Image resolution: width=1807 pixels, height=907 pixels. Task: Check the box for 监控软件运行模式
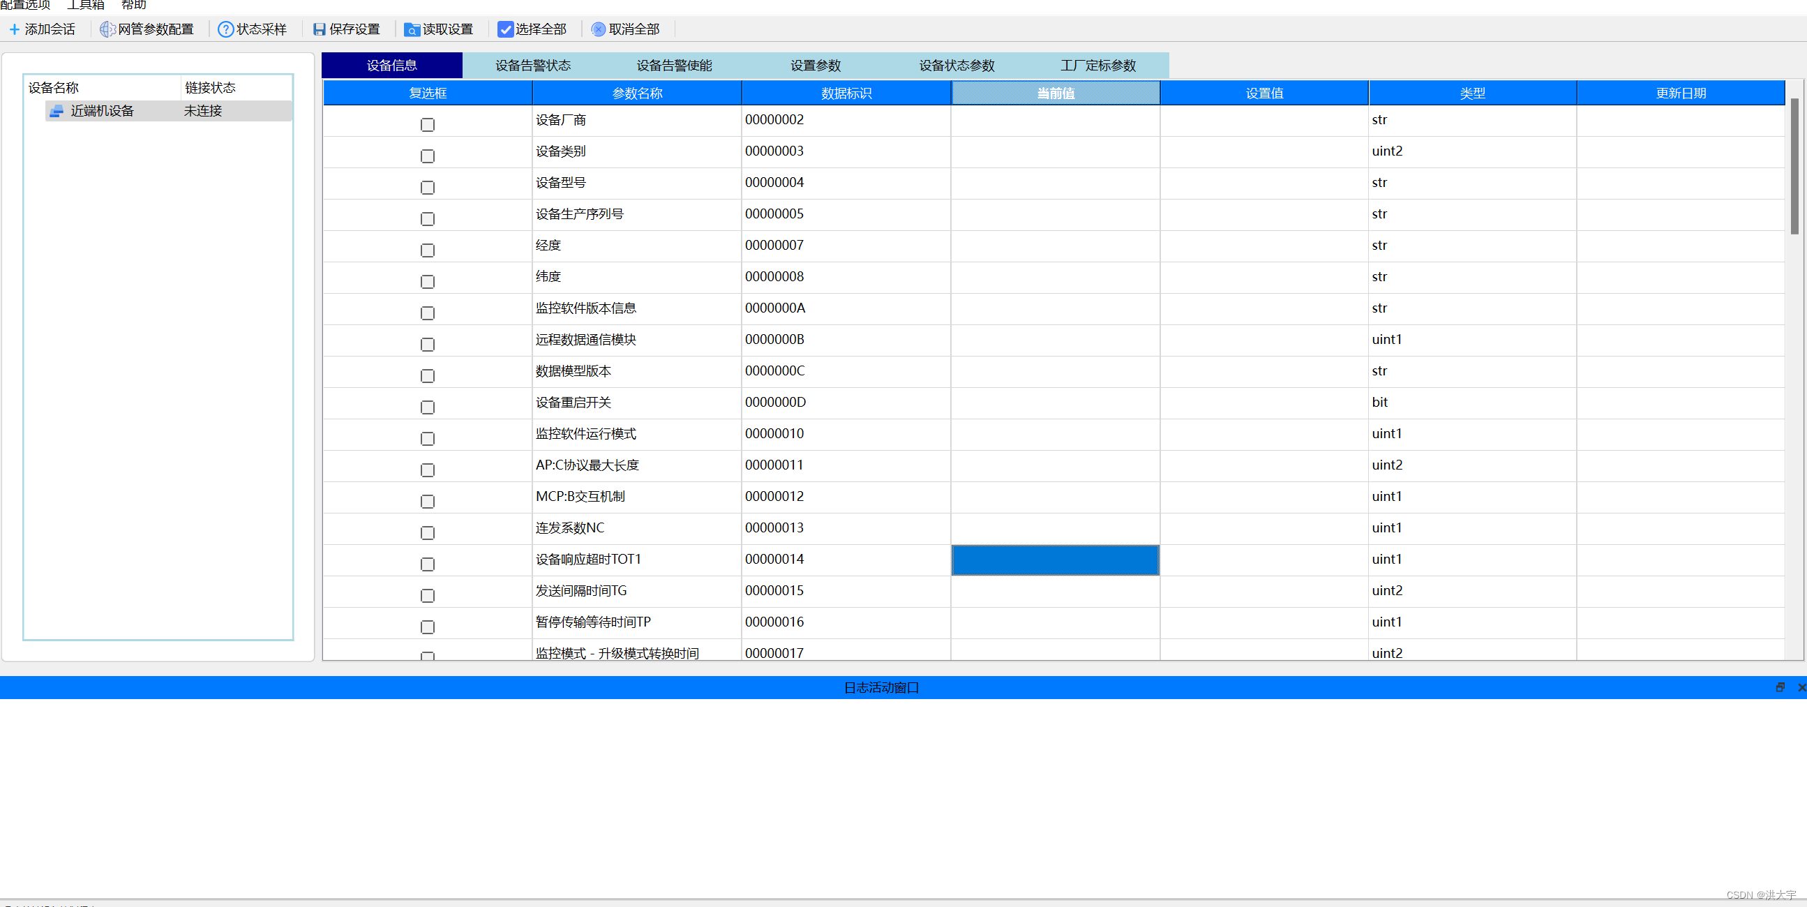tap(427, 438)
